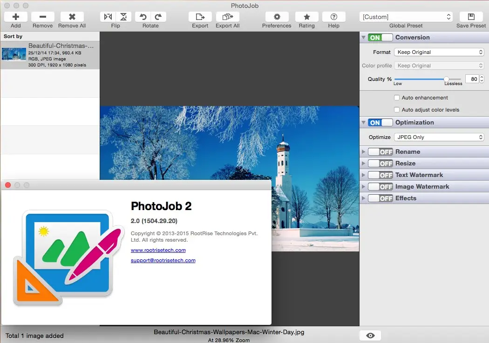489x343 pixels.
Task: Click the Conversion section title
Action: click(412, 37)
